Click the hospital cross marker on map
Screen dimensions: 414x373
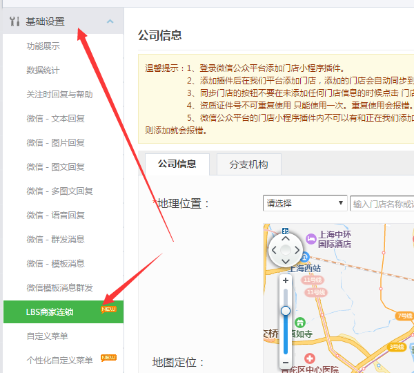tap(310, 358)
